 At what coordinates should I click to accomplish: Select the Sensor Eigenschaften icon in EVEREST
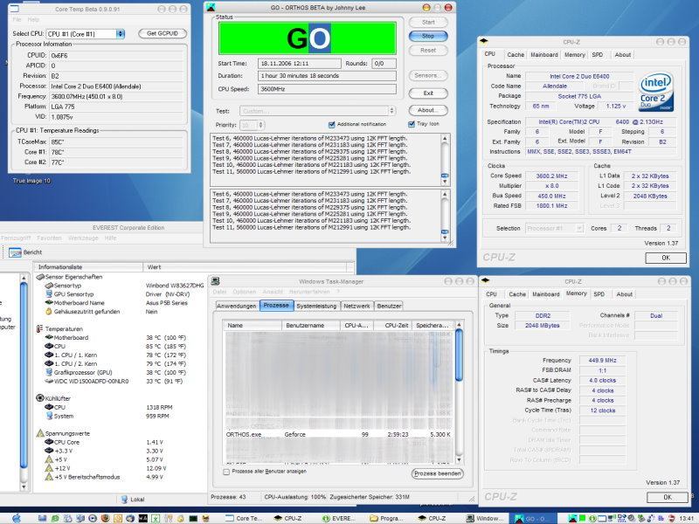[40, 277]
